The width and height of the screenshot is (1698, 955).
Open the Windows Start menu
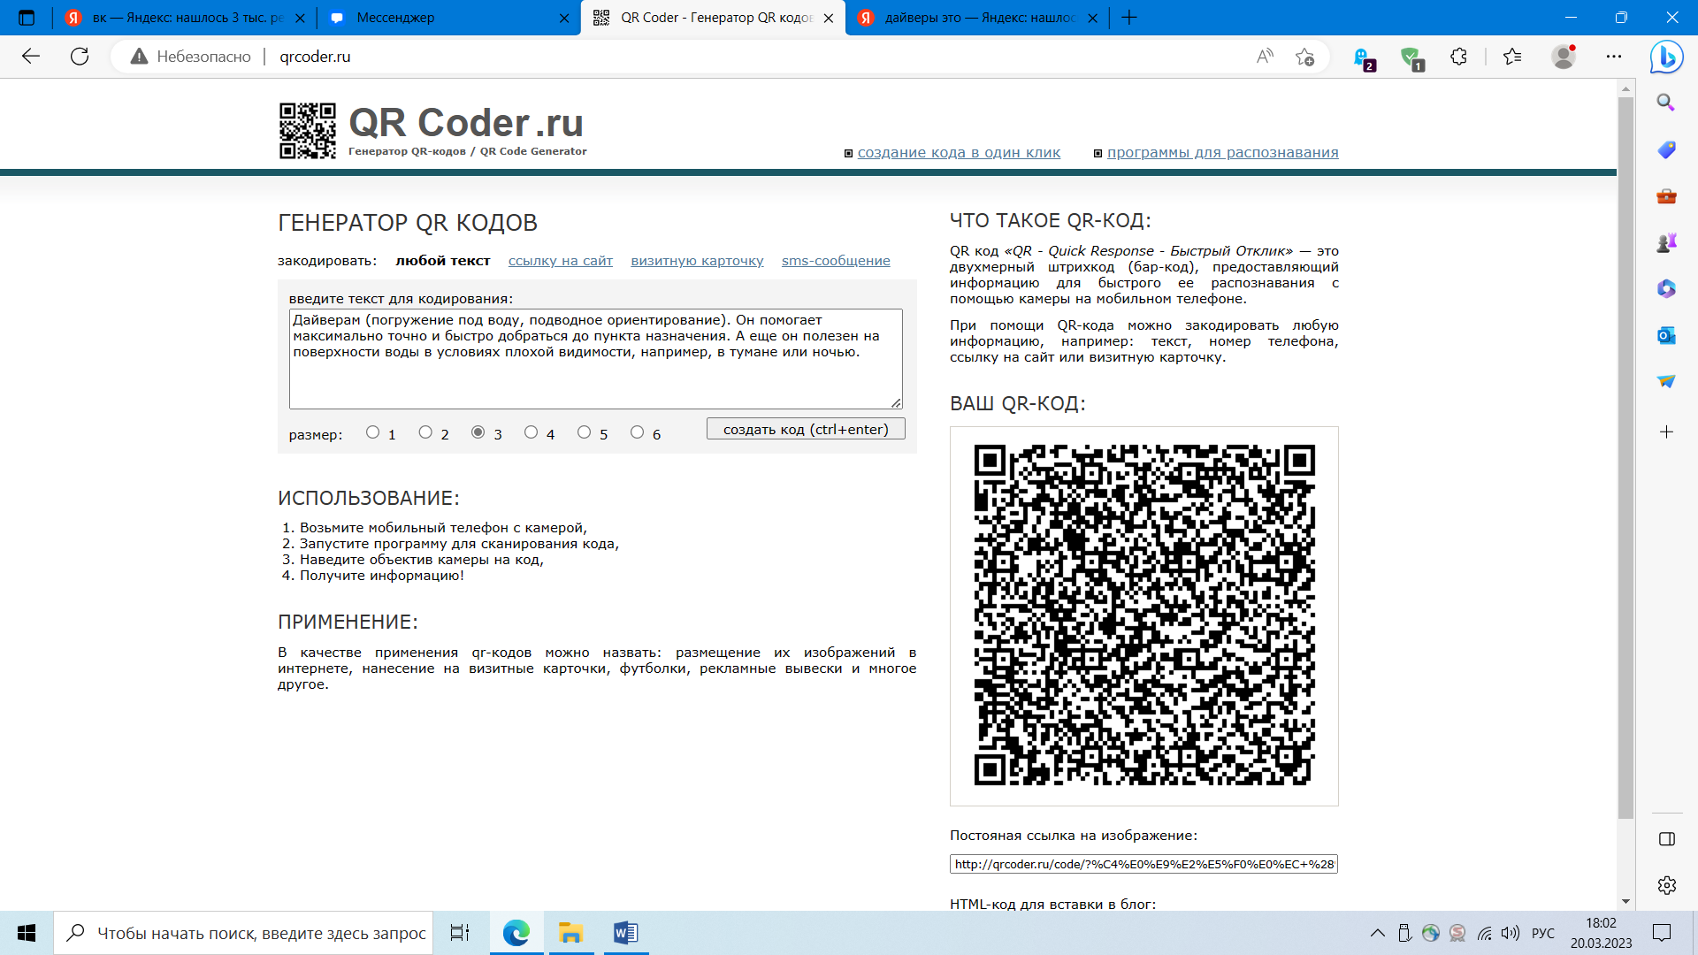pos(27,933)
